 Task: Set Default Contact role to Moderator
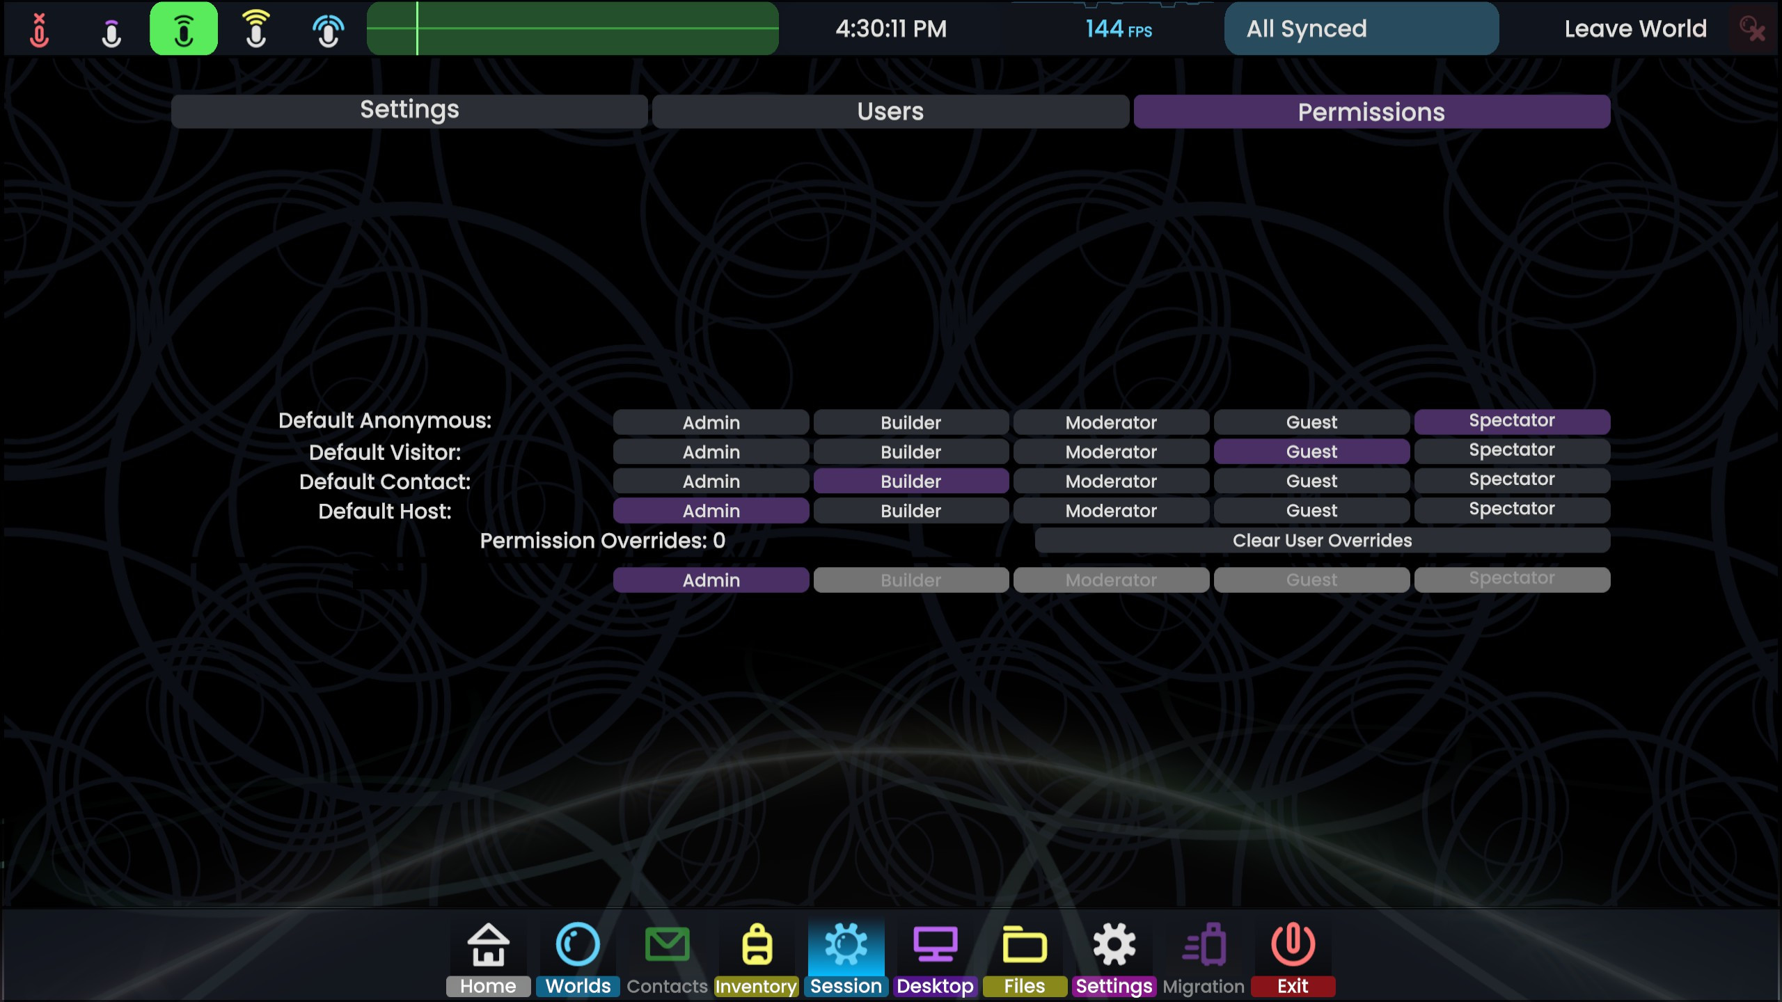[x=1111, y=481]
